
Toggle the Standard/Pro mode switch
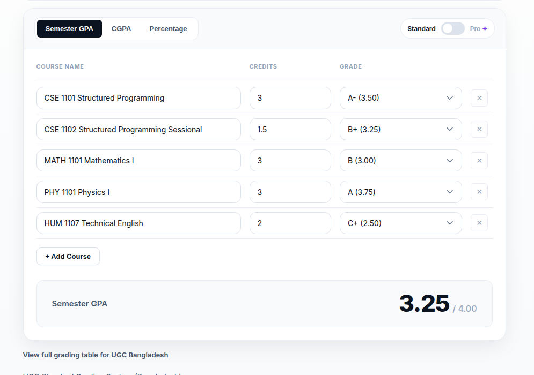[452, 28]
